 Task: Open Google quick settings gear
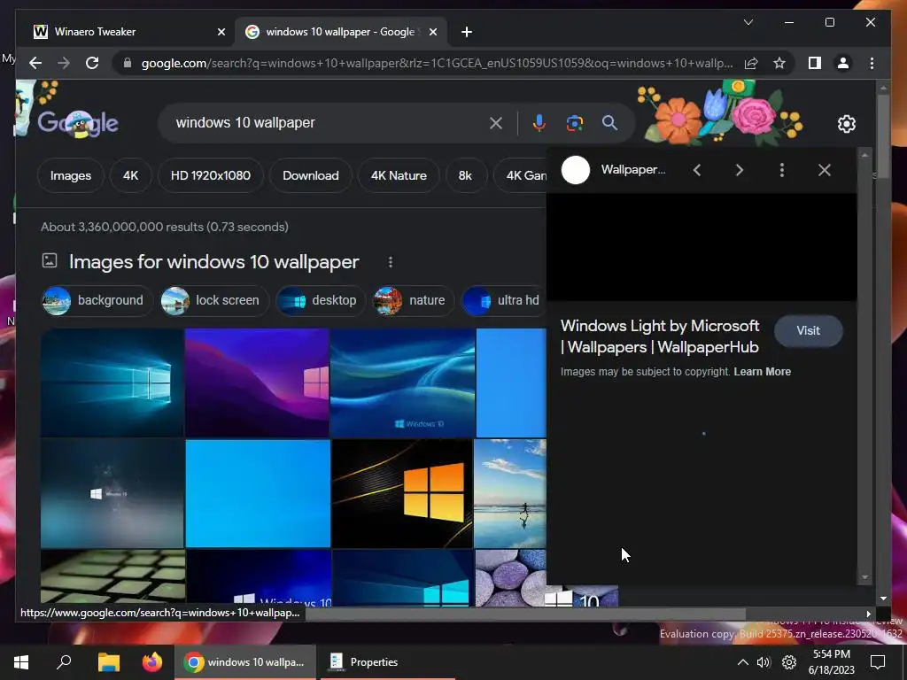[846, 124]
